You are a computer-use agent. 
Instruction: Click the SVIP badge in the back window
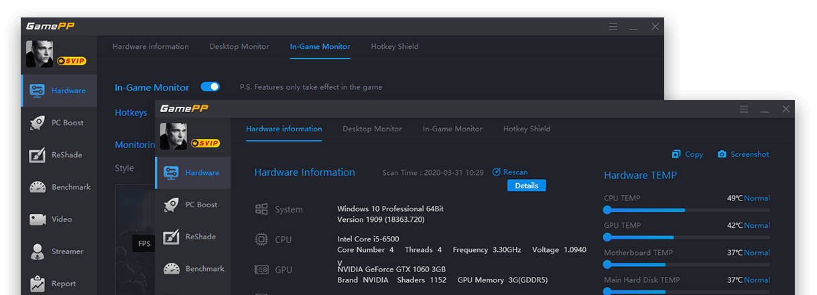[x=71, y=61]
